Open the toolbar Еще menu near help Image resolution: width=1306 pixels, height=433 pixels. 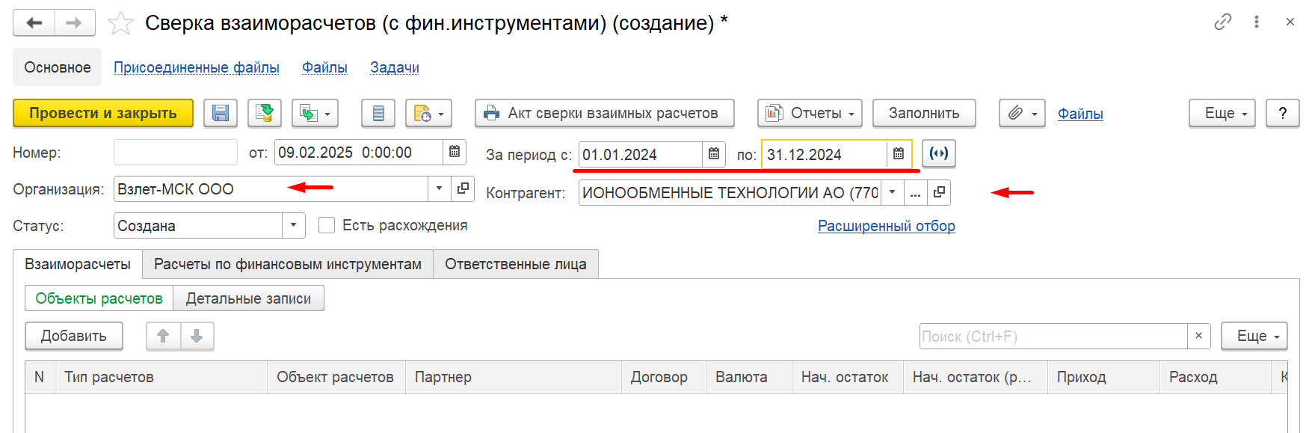click(1222, 113)
